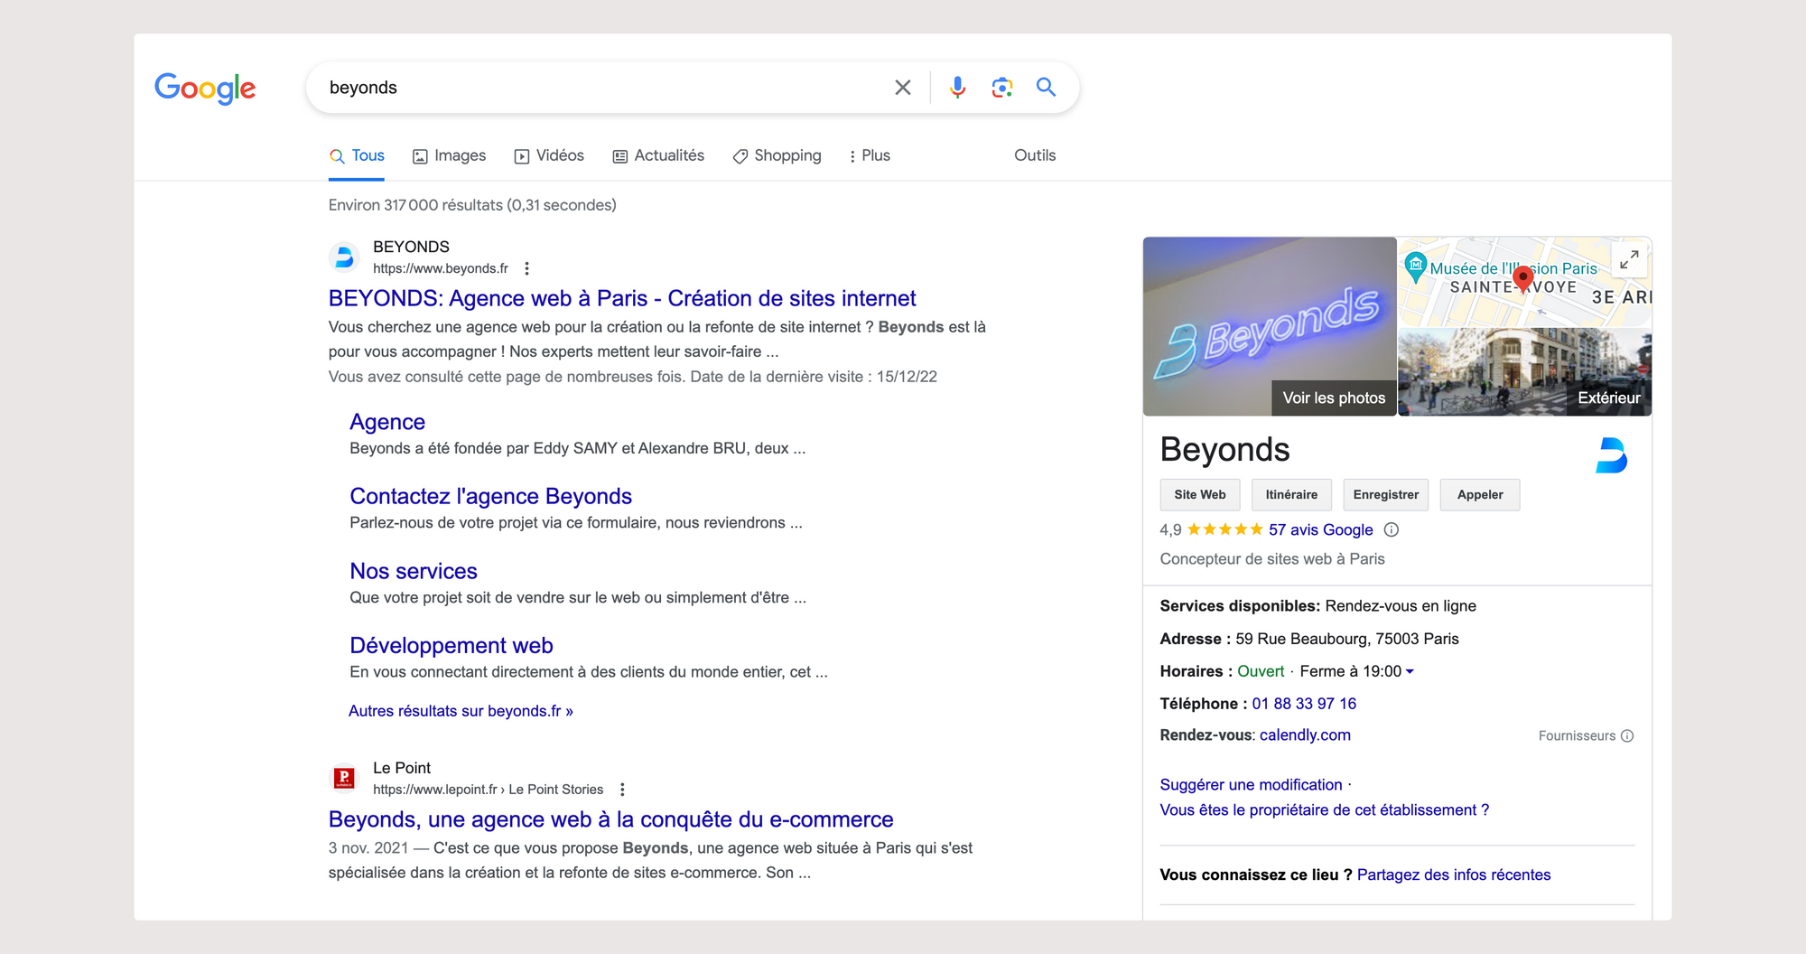Viewport: 1806px width, 954px height.
Task: Start a voice search with the microphone
Action: pos(956,87)
